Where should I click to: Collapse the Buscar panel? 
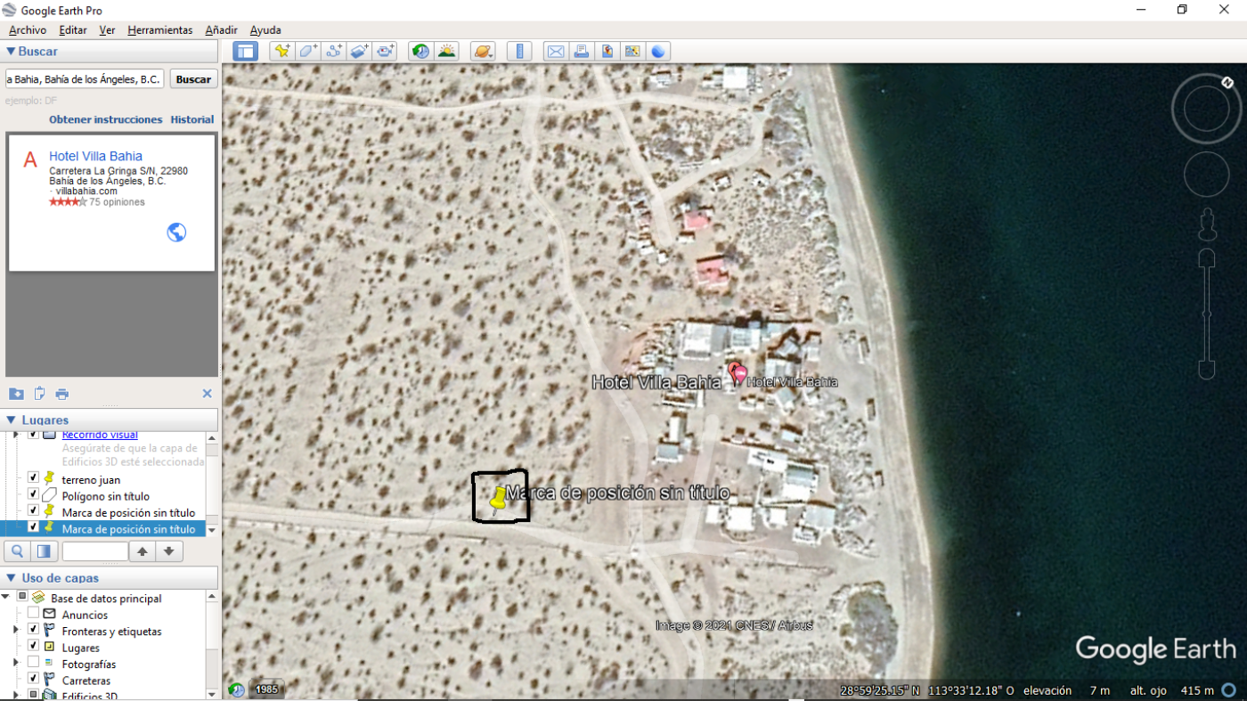coord(11,51)
